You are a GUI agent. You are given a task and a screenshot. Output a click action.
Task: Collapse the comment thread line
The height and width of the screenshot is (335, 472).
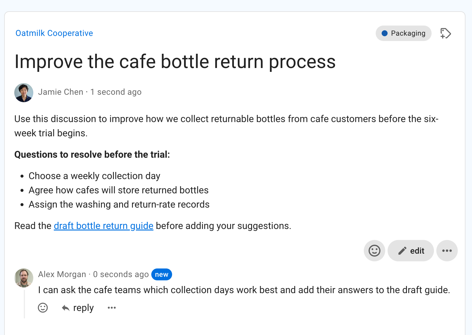pyautogui.click(x=24, y=304)
